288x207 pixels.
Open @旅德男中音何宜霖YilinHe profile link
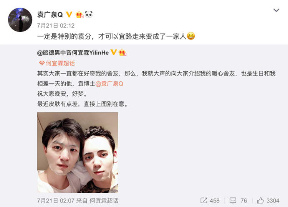pyautogui.click(x=73, y=53)
